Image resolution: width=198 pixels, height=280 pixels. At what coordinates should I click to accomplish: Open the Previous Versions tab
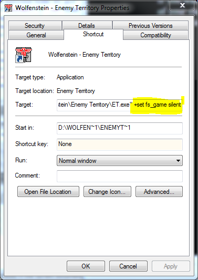click(x=151, y=26)
